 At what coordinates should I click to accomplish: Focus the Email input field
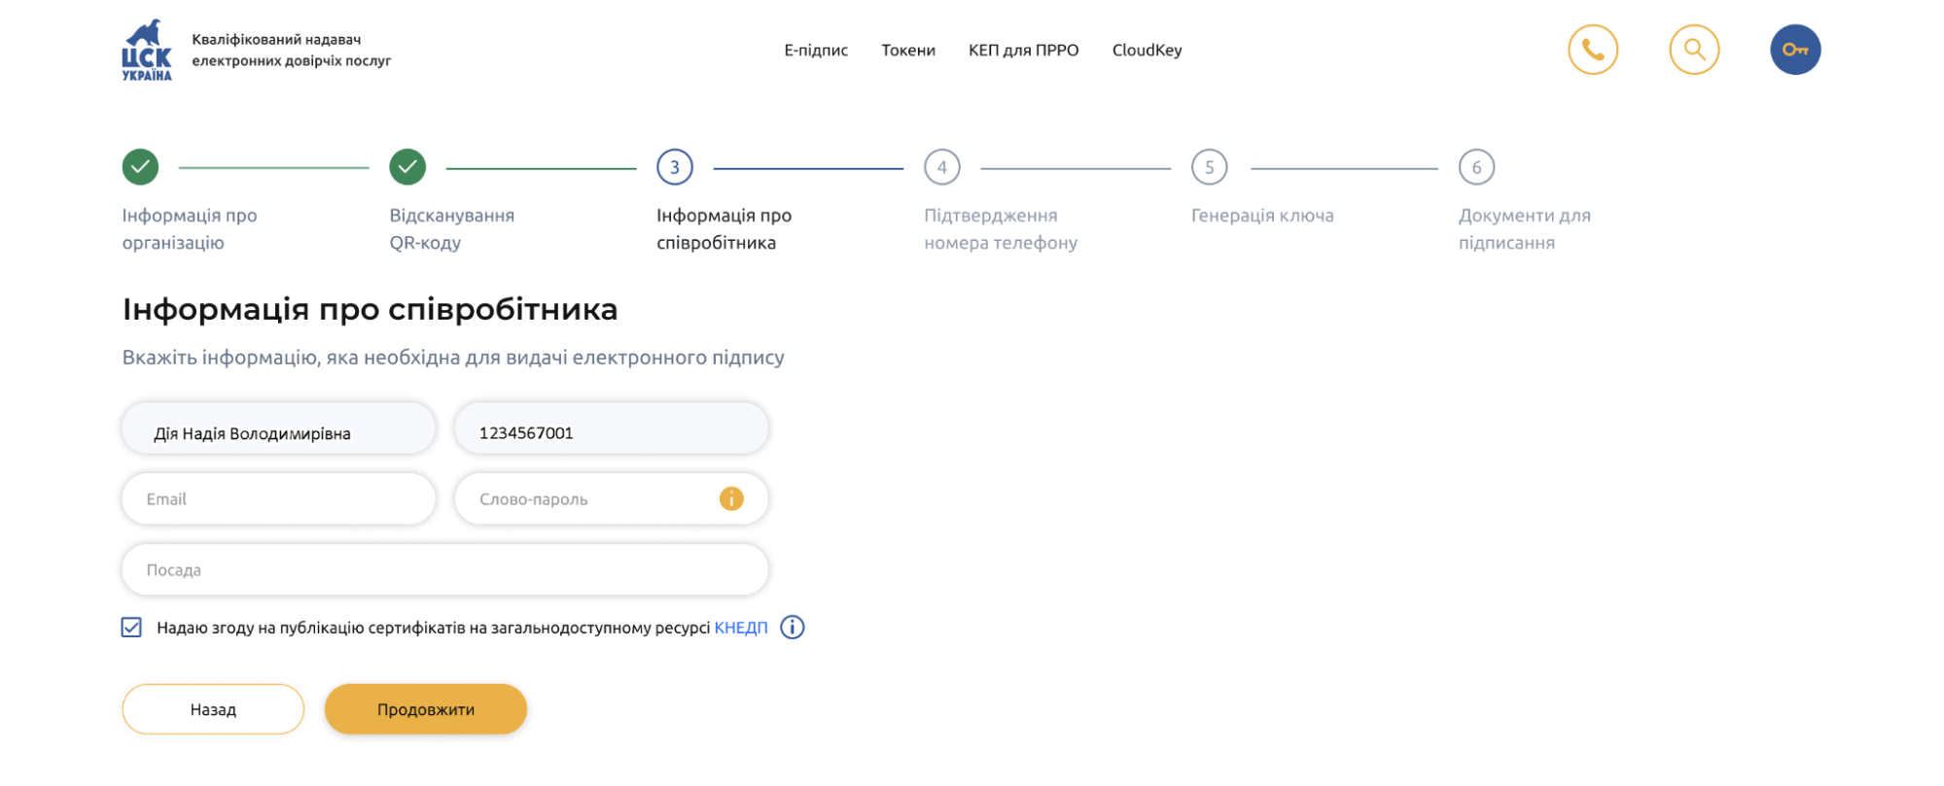[x=279, y=498]
